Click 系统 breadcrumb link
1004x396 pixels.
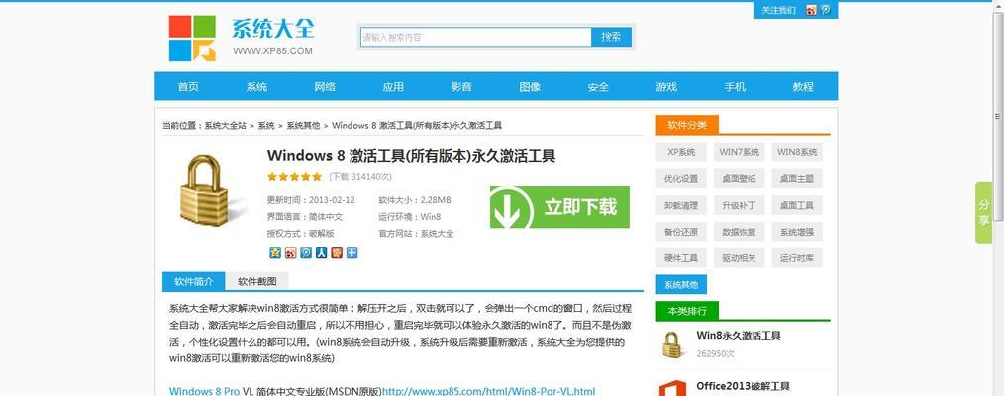pyautogui.click(x=266, y=126)
